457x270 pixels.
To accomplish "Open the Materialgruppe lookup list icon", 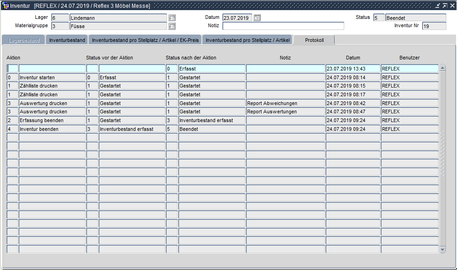I will 172,26.
